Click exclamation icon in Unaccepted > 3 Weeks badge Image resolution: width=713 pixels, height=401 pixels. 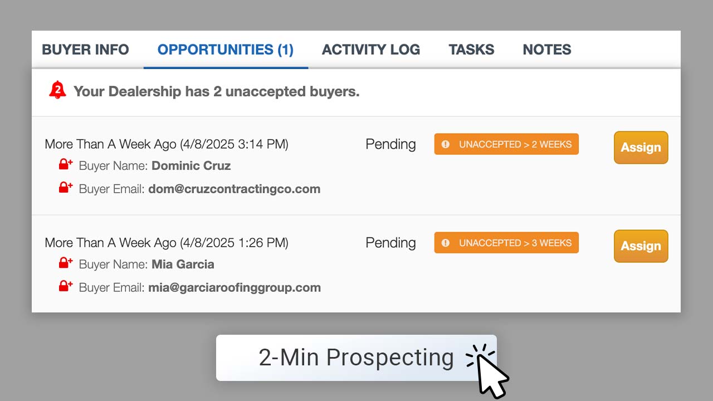coord(445,243)
